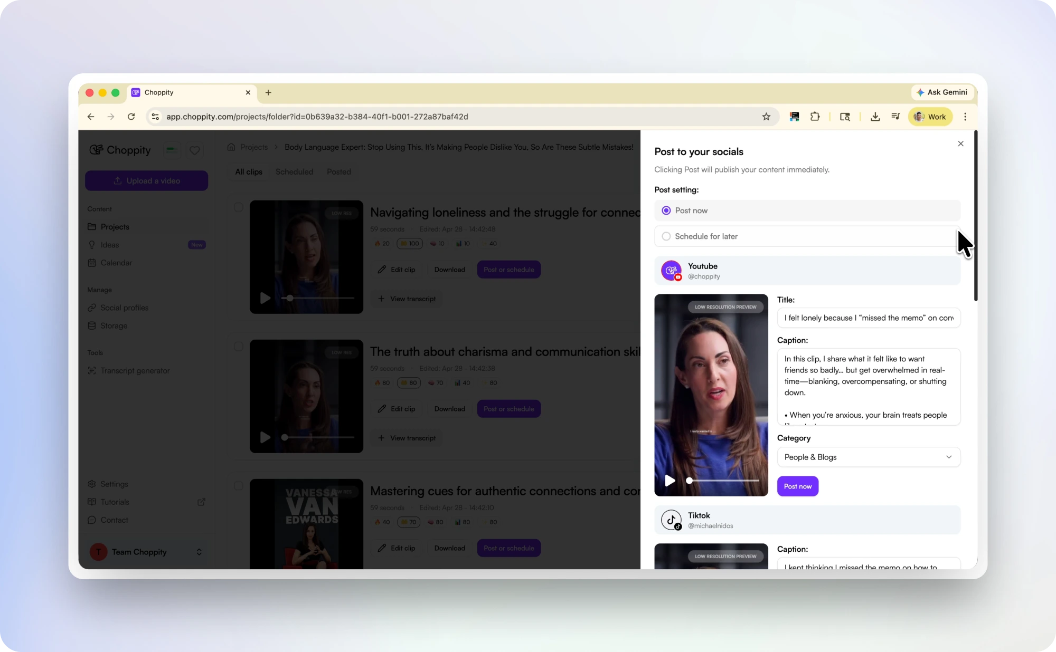Viewport: 1056px width, 652px height.
Task: Switch to the All clips tab
Action: (249, 172)
